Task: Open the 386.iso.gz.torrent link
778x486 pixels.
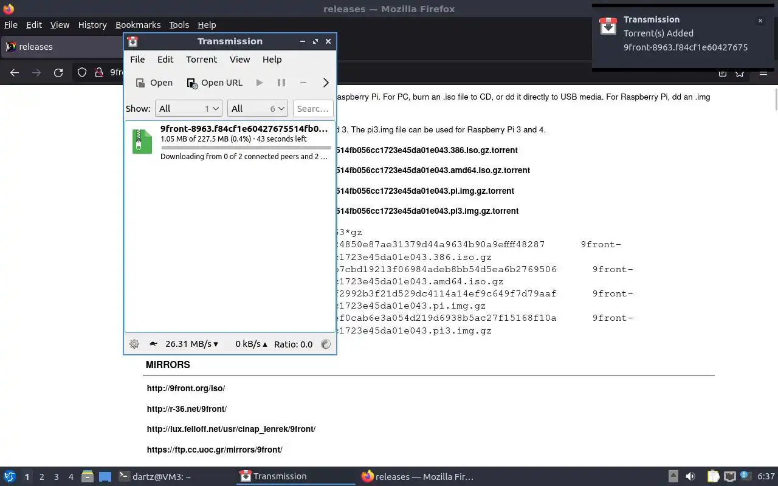Action: (x=427, y=150)
